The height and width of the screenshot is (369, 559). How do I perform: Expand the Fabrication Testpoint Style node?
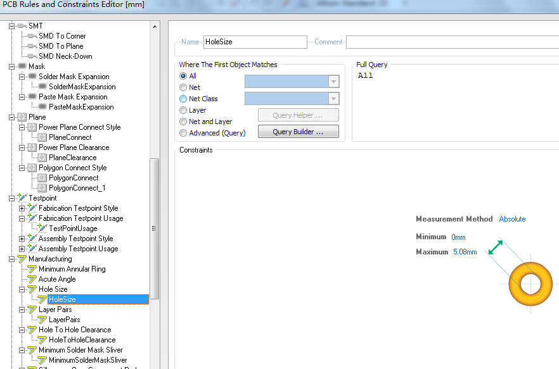(x=22, y=208)
